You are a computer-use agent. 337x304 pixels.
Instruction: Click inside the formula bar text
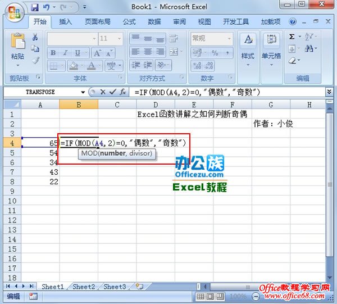(197, 92)
